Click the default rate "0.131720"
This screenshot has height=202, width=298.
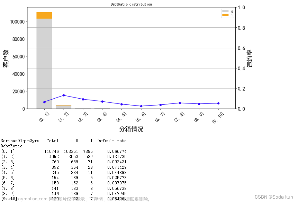click(x=117, y=157)
